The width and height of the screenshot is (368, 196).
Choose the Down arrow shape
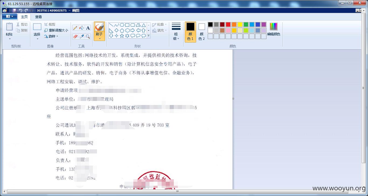pos(111,36)
